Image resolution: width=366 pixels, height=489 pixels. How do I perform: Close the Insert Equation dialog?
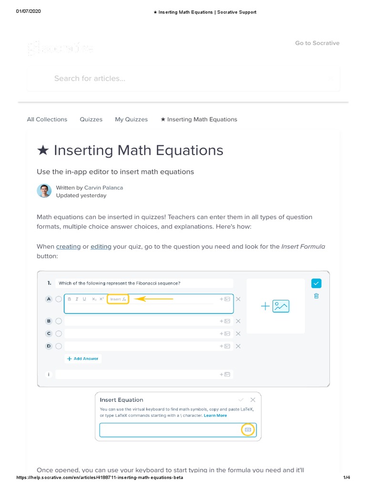coord(253,400)
